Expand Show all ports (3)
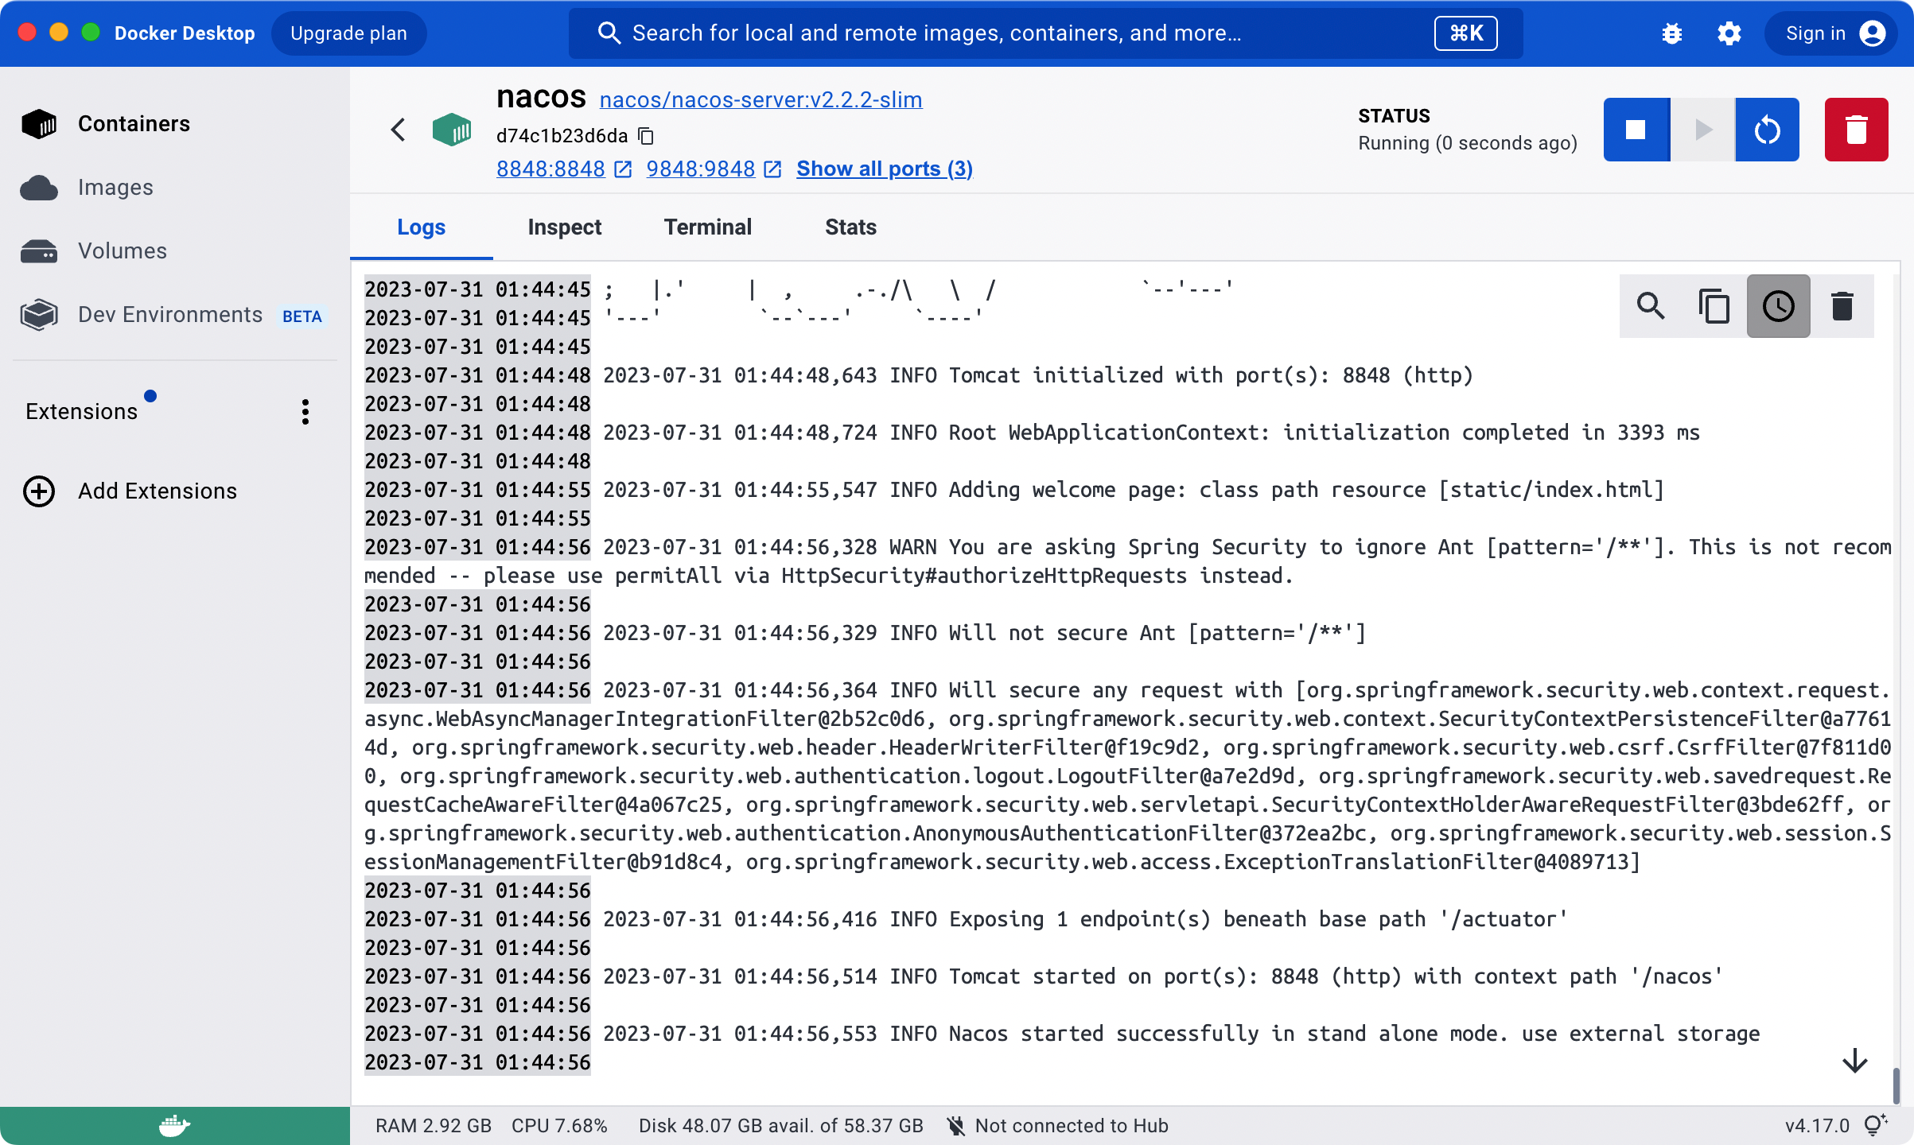This screenshot has height=1145, width=1914. pos(884,169)
